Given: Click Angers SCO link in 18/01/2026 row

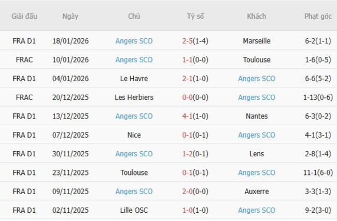Looking at the screenshot, I should pyautogui.click(x=134, y=41).
